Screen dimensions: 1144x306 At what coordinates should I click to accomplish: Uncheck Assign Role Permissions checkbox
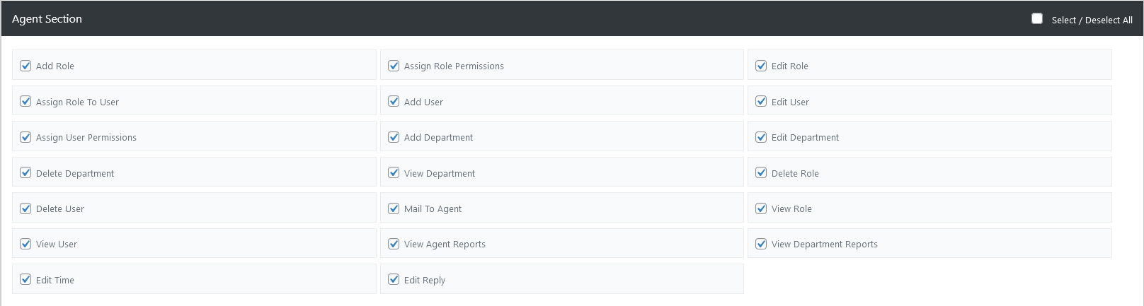click(x=394, y=66)
